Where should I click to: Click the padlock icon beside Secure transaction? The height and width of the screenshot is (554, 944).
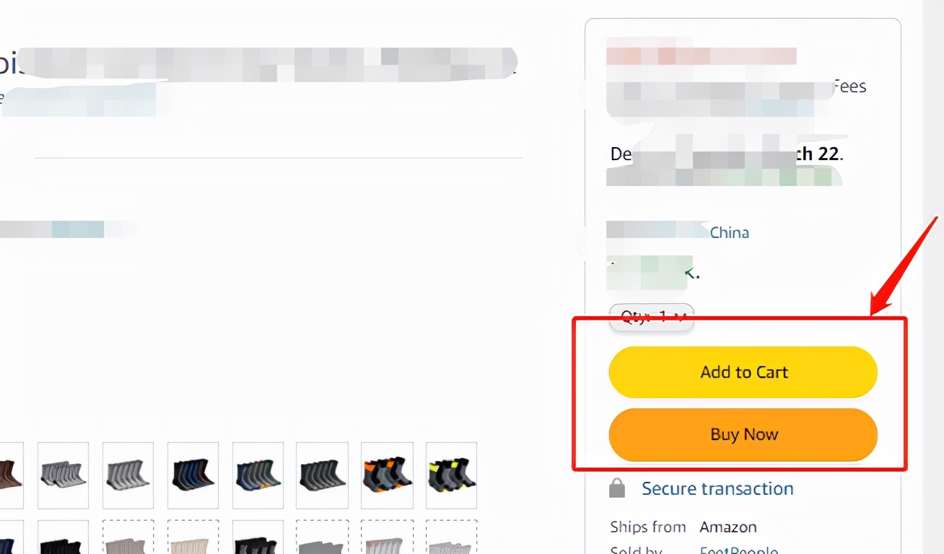617,488
